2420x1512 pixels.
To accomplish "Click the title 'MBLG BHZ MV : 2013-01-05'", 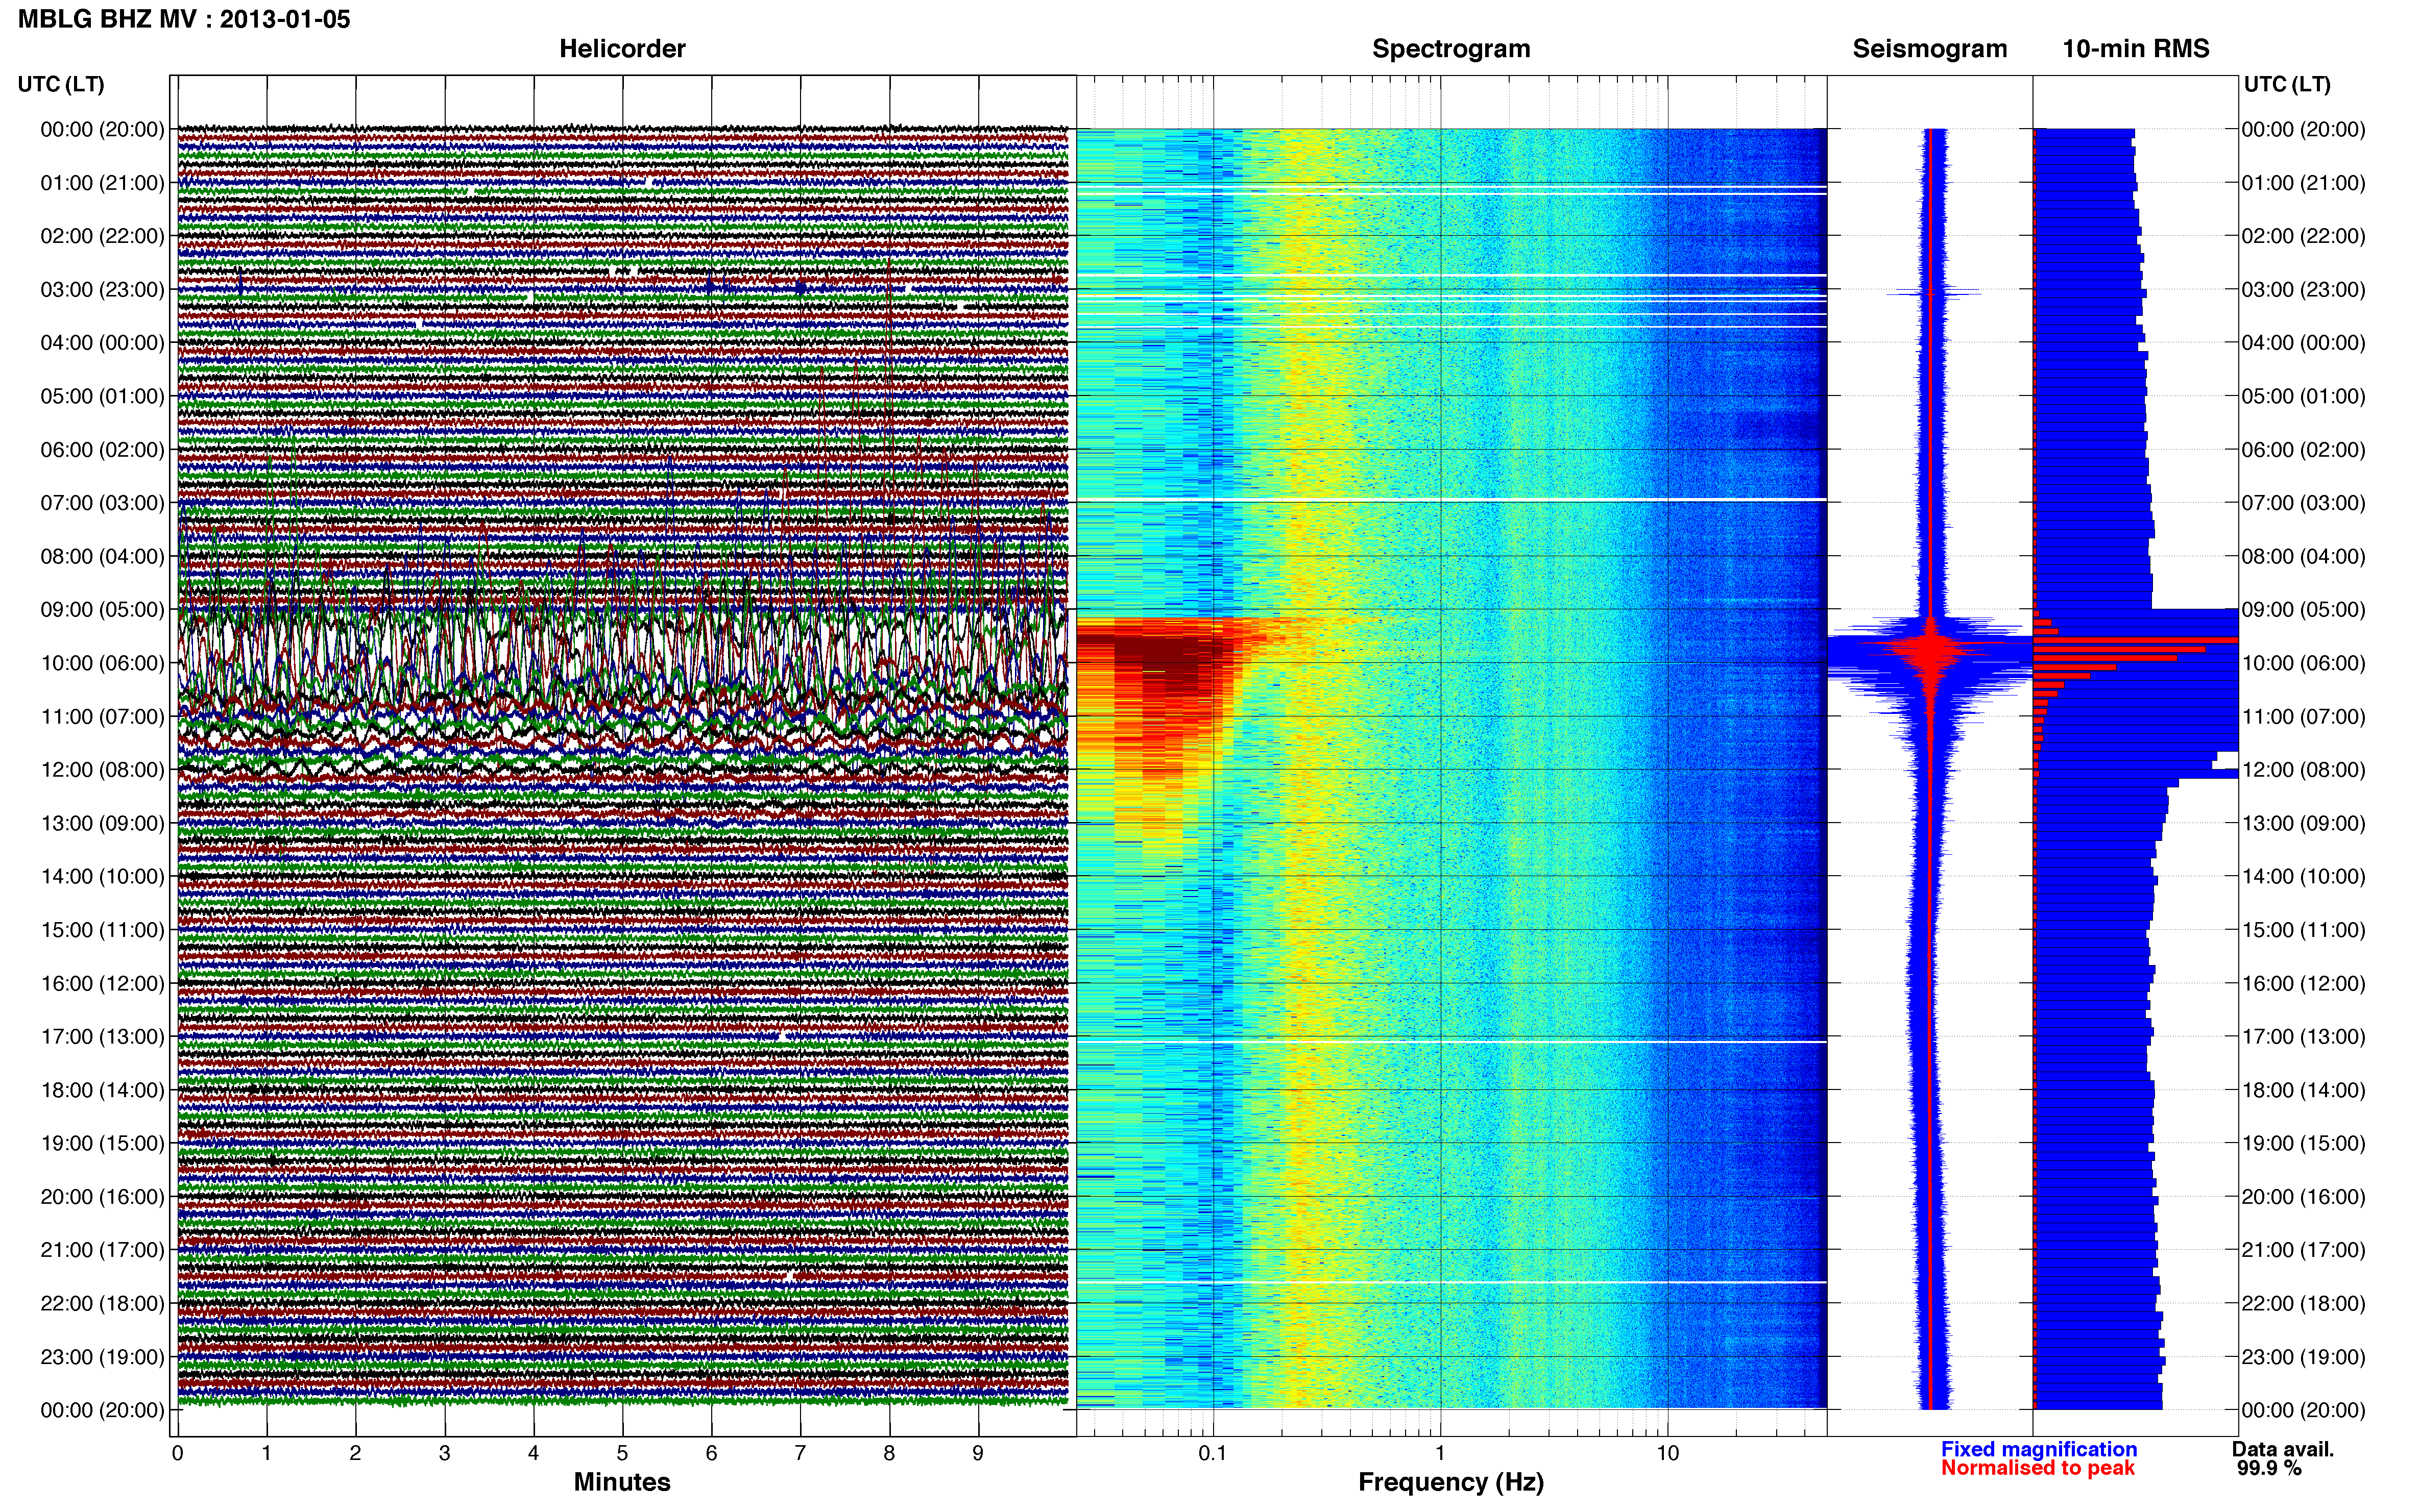I will (184, 19).
